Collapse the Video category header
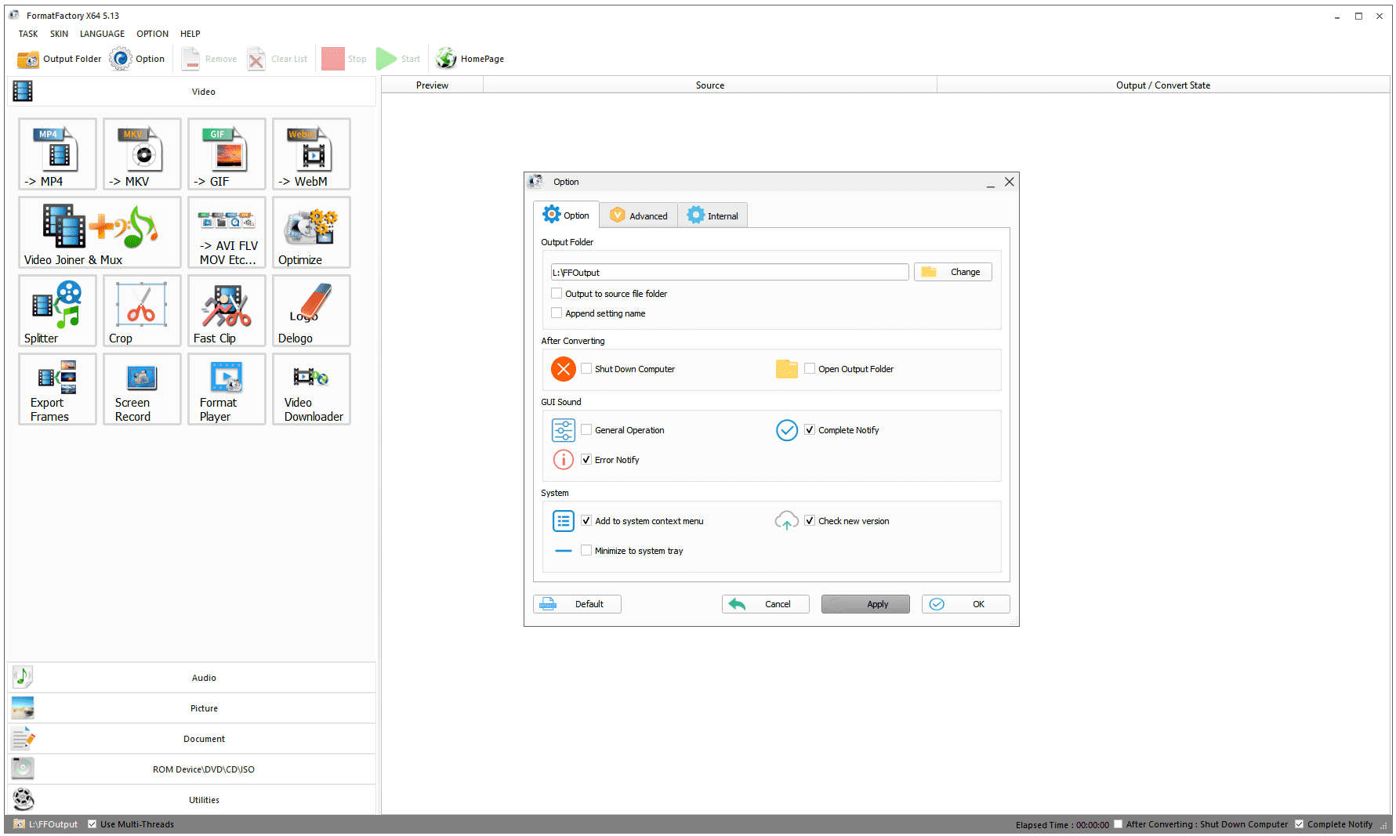This screenshot has width=1396, height=836. pyautogui.click(x=192, y=92)
